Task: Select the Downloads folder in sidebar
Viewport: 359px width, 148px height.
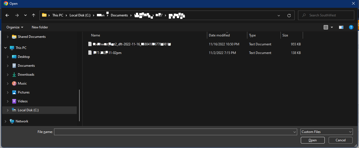Action: [26, 75]
